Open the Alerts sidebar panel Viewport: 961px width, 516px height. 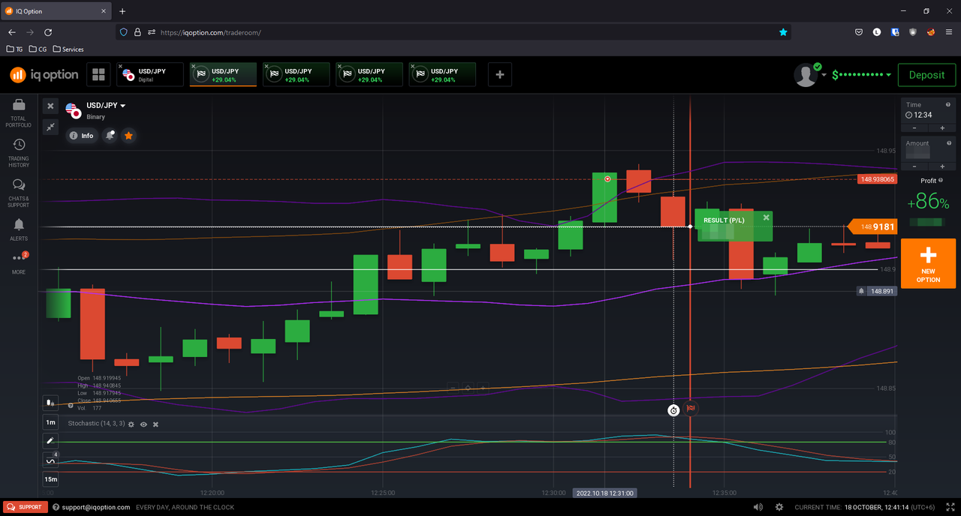(19, 230)
